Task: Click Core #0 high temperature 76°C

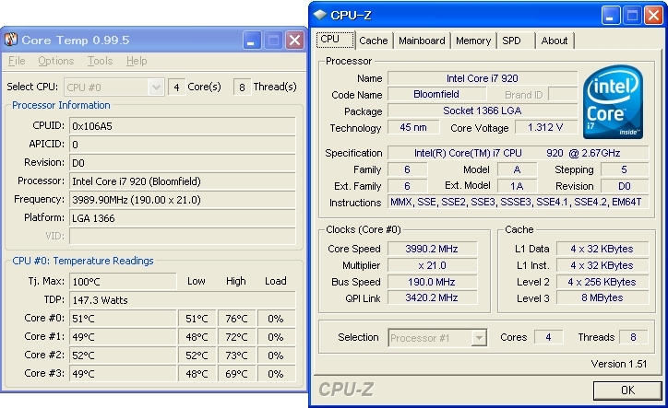Action: pyautogui.click(x=236, y=319)
